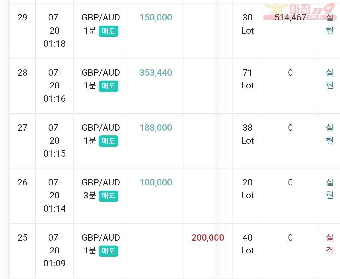The width and height of the screenshot is (340, 279).
Task: Click the 514,467 balance value
Action: (290, 18)
